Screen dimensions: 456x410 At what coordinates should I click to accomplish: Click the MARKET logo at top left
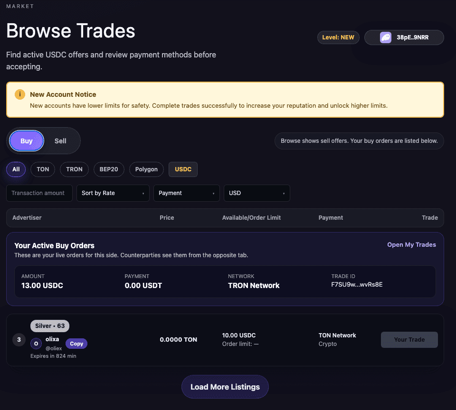pos(20,6)
